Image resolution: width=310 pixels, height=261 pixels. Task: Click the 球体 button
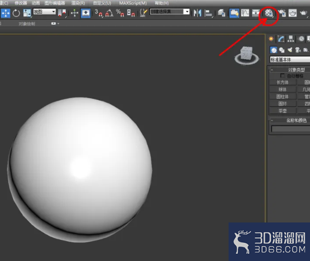282,90
